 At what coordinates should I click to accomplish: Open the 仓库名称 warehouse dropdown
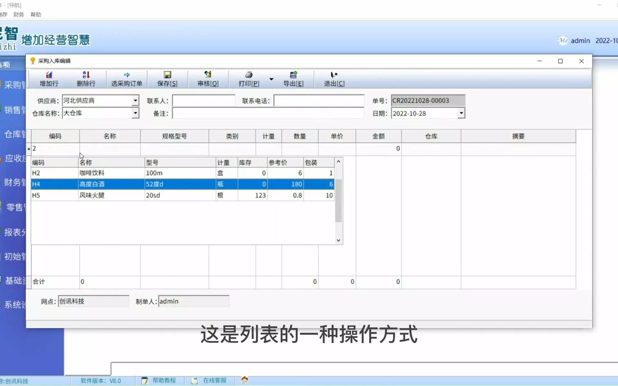coord(135,113)
